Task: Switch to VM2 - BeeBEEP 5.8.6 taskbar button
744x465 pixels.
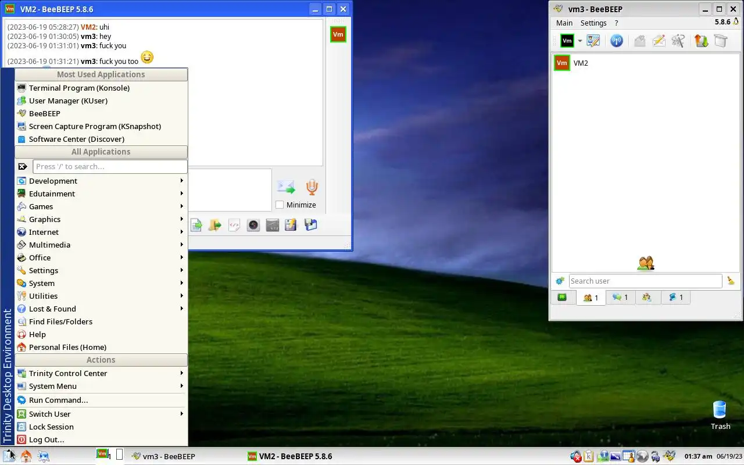Action: tap(301, 456)
